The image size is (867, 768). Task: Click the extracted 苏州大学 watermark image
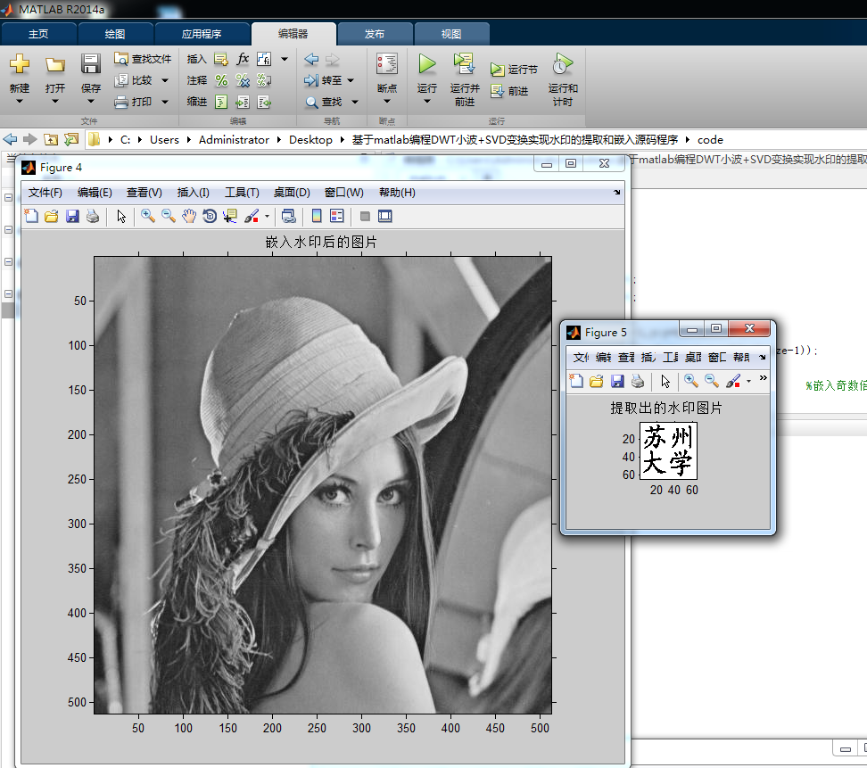[x=668, y=450]
